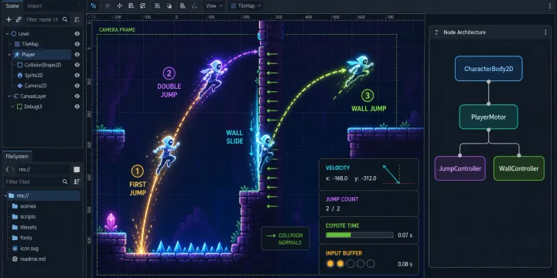Click the add new node plus icon
The height and width of the screenshot is (278, 557).
pos(9,19)
